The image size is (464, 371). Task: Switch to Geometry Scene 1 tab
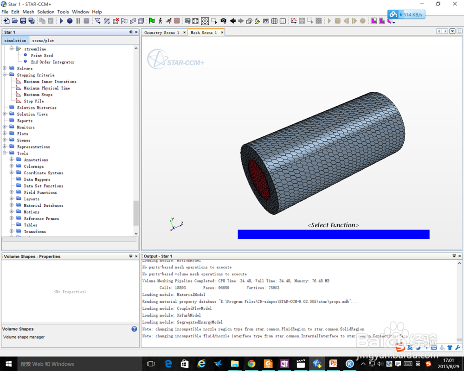[x=161, y=32]
